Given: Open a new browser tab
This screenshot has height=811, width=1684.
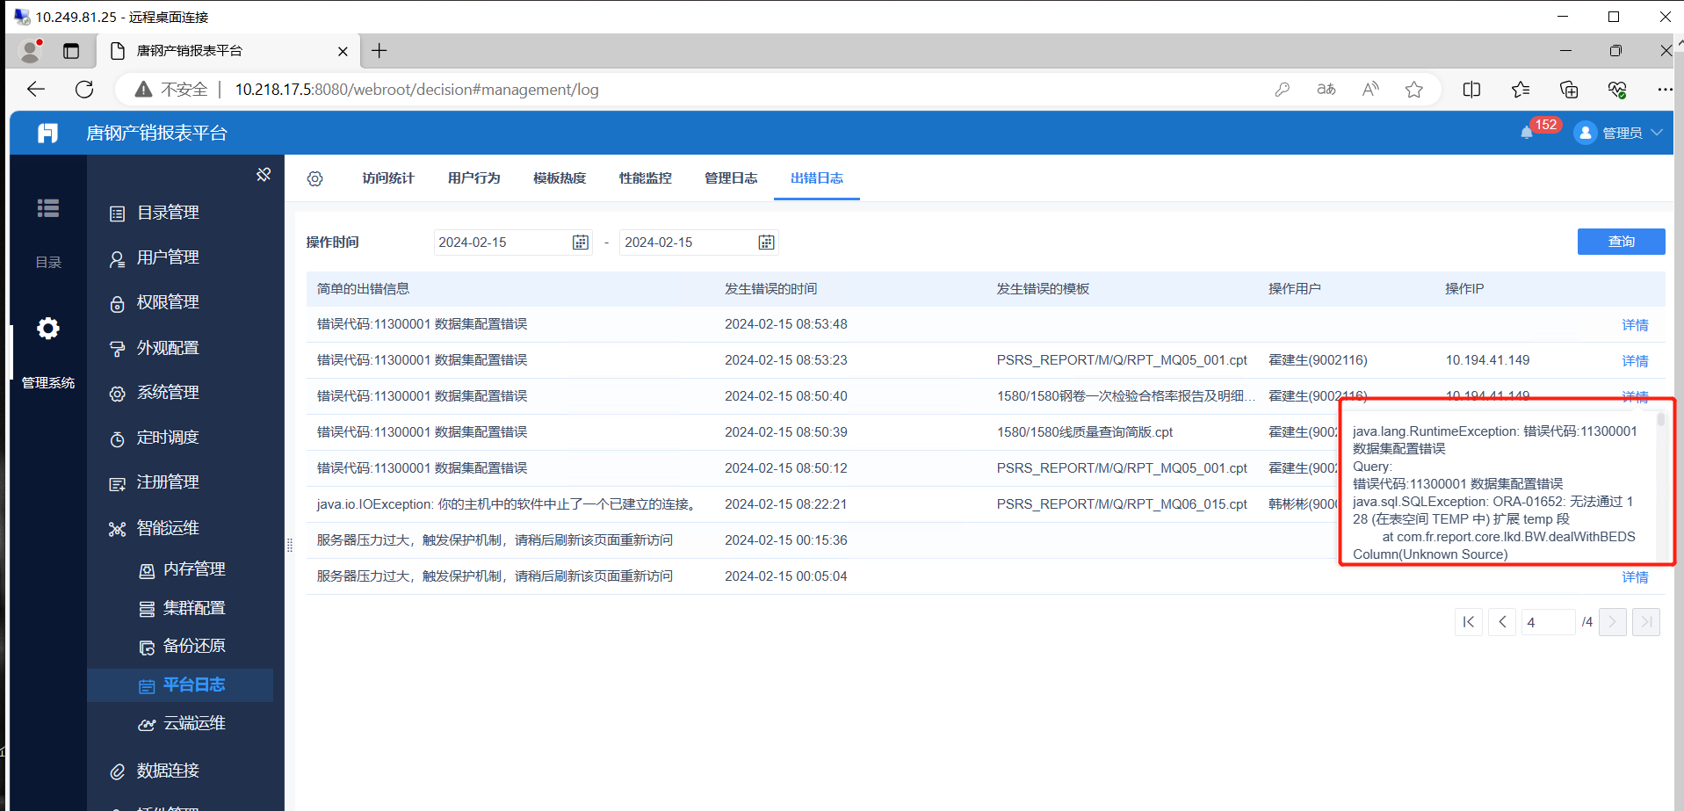Looking at the screenshot, I should pos(379,51).
